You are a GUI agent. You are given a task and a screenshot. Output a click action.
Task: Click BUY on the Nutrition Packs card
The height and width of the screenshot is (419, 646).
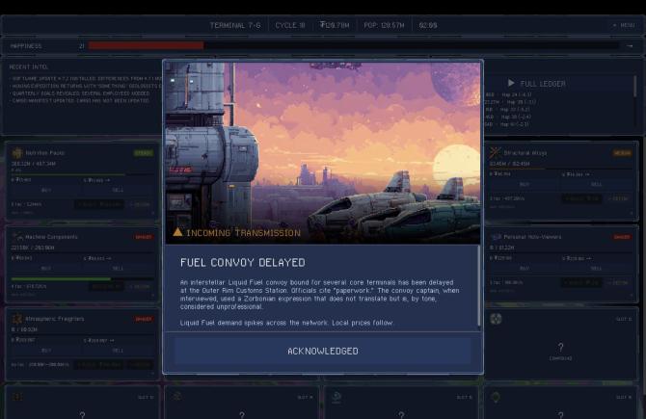coord(46,190)
